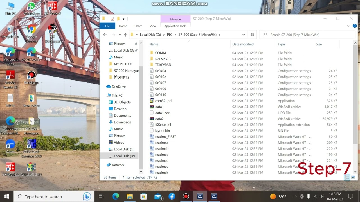The image size is (360, 202).
Task: Select New folder icon on desktop
Action: click(31, 101)
